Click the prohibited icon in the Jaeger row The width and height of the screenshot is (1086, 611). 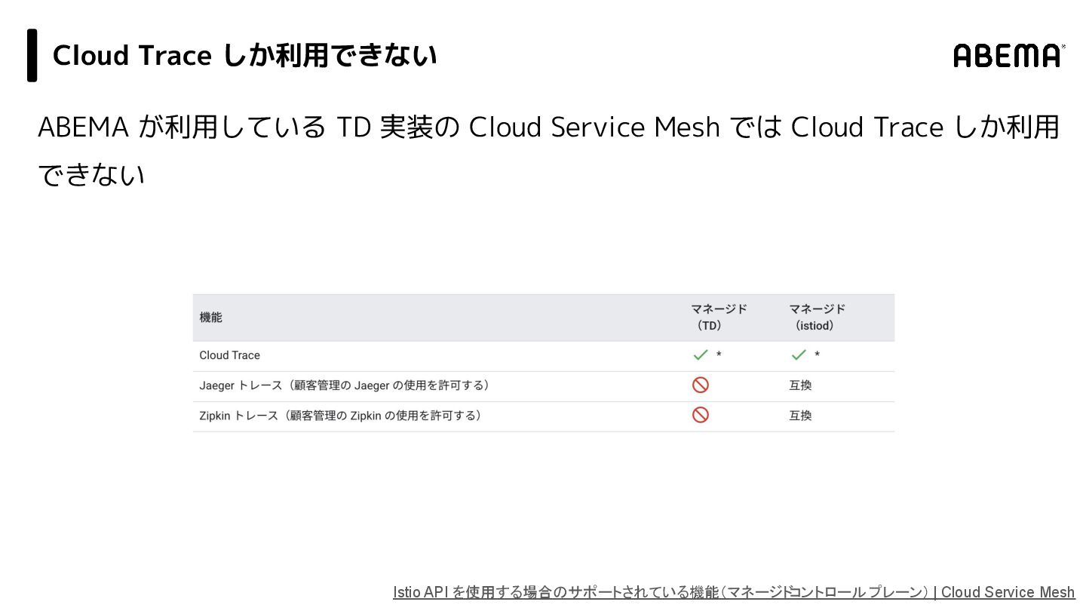pos(701,385)
